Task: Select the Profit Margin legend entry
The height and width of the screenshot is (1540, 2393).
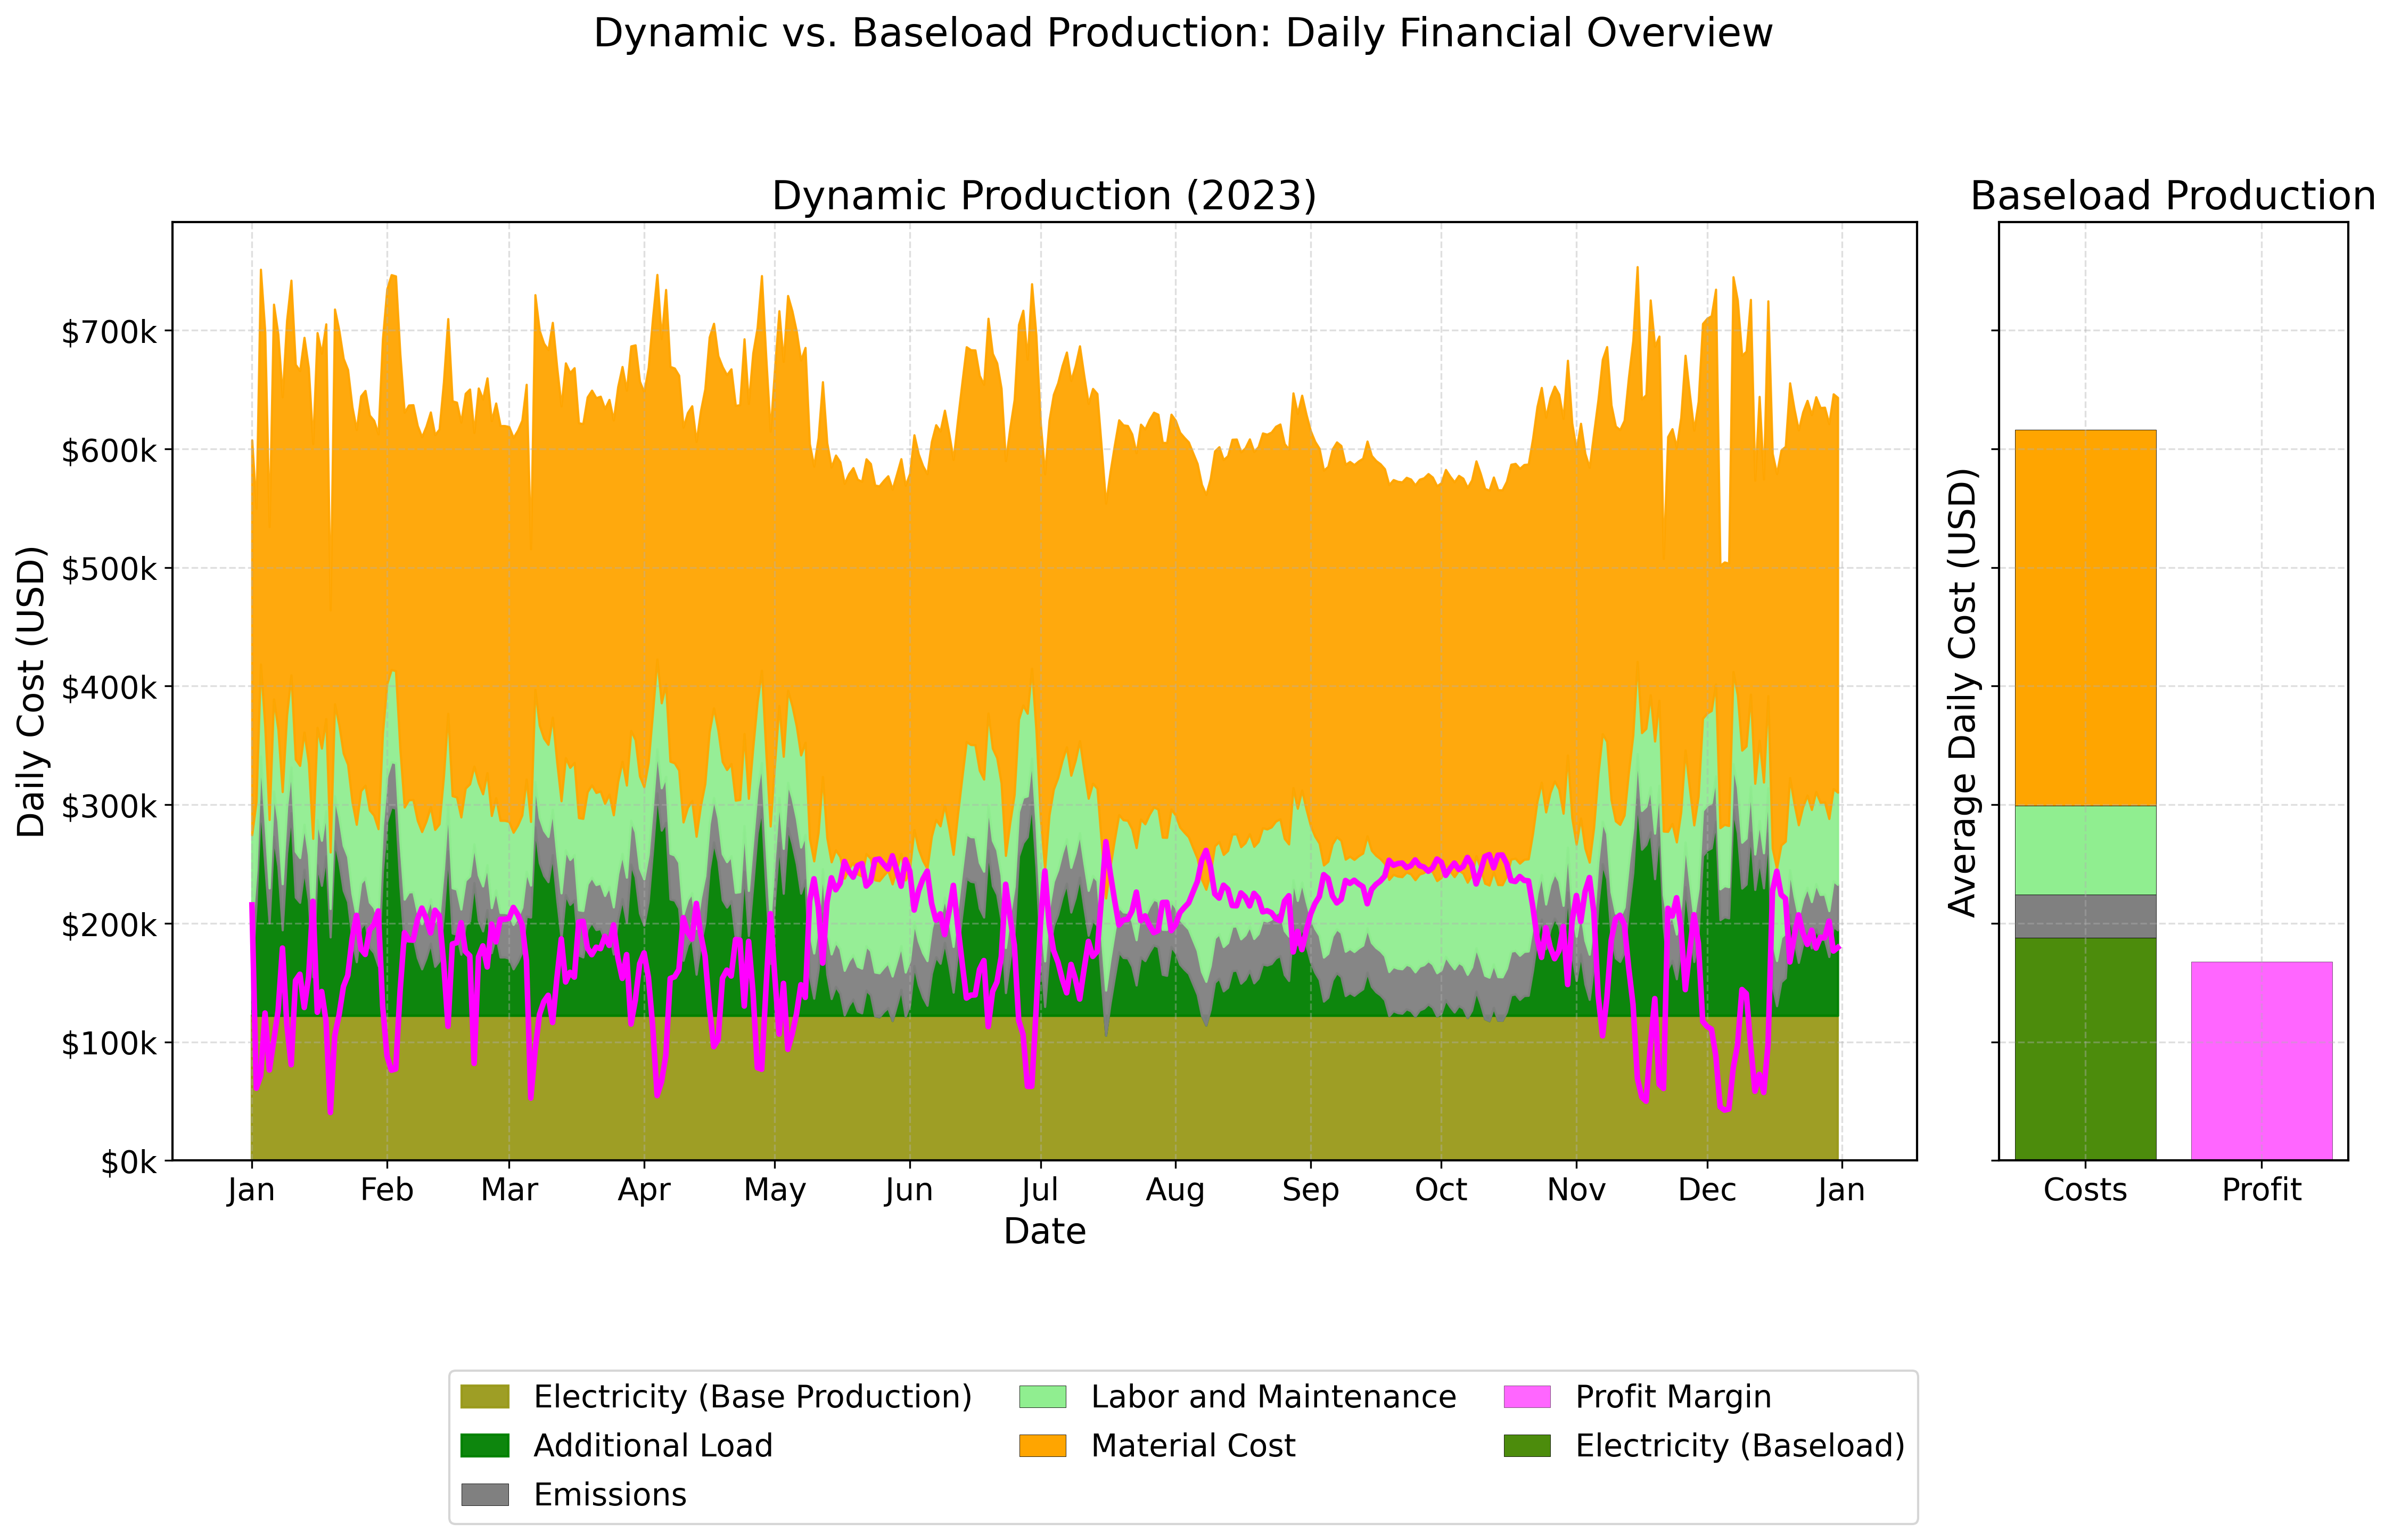Action: [x=1527, y=1397]
